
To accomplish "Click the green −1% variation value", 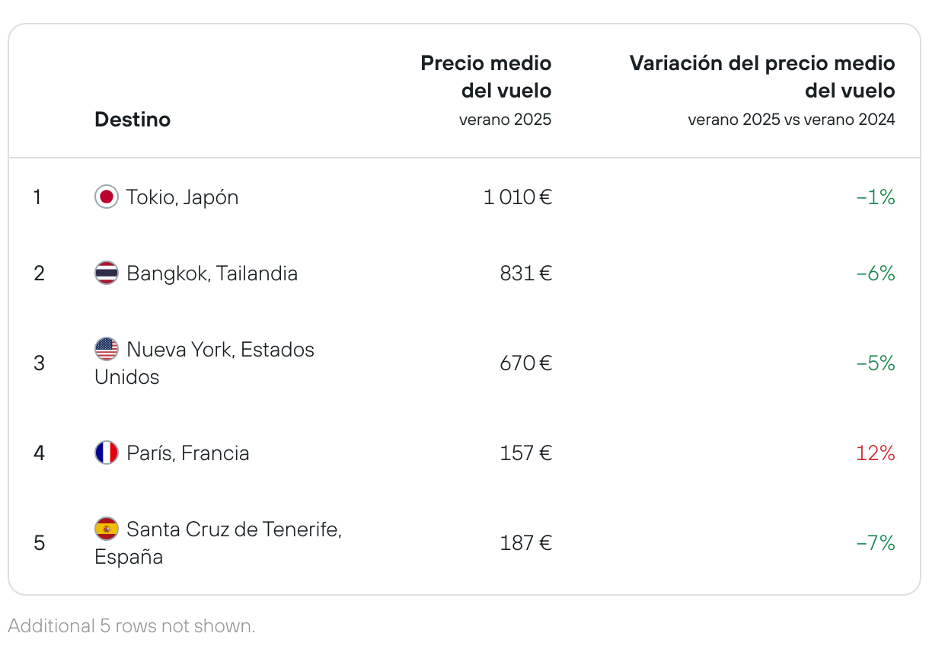I will click(x=876, y=197).
